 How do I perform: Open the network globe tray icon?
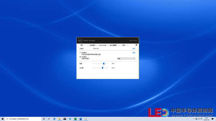196,119
